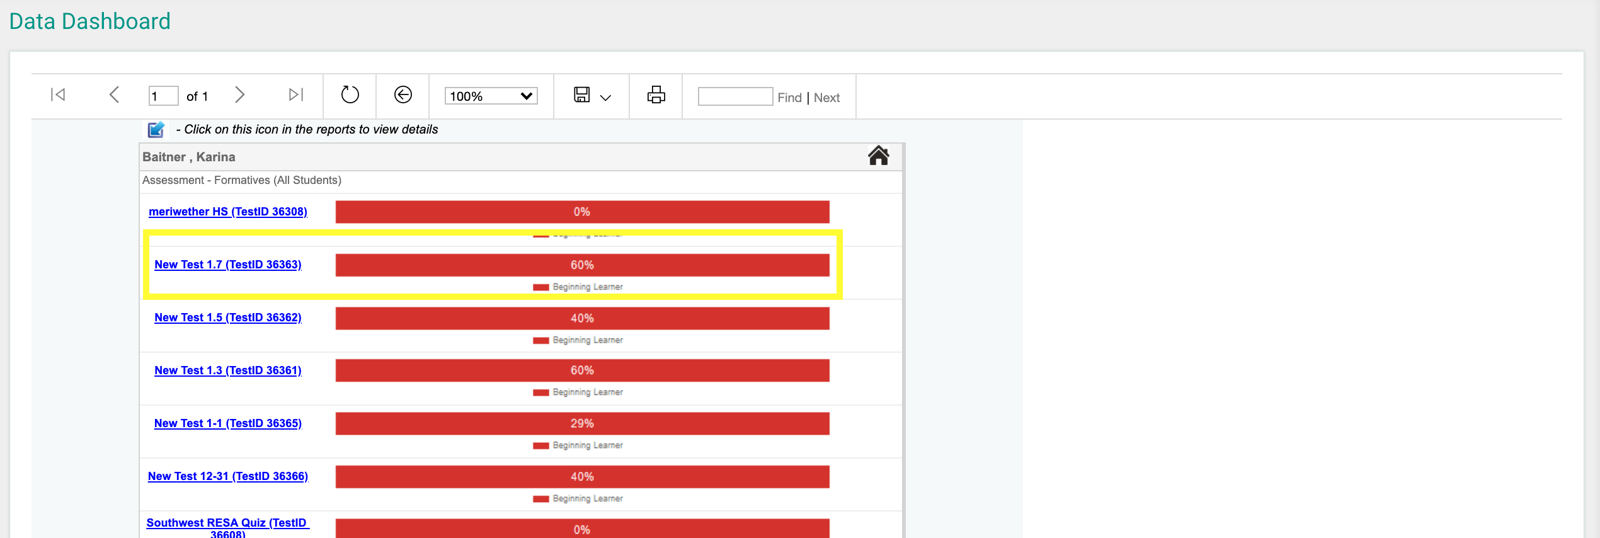Open New Test 1-1 (TestID 36365)

tap(228, 423)
